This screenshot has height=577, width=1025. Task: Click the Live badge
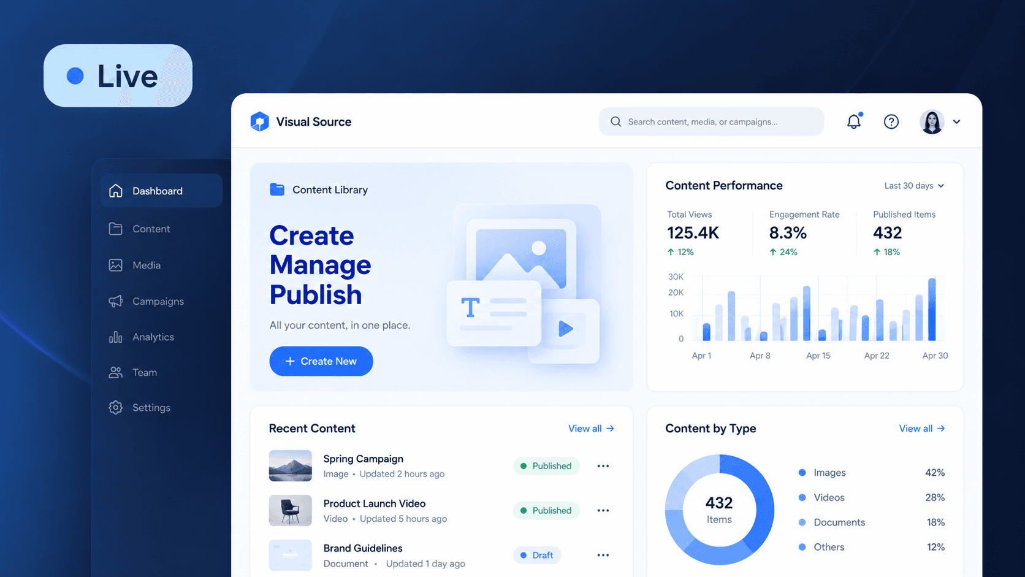[118, 75]
